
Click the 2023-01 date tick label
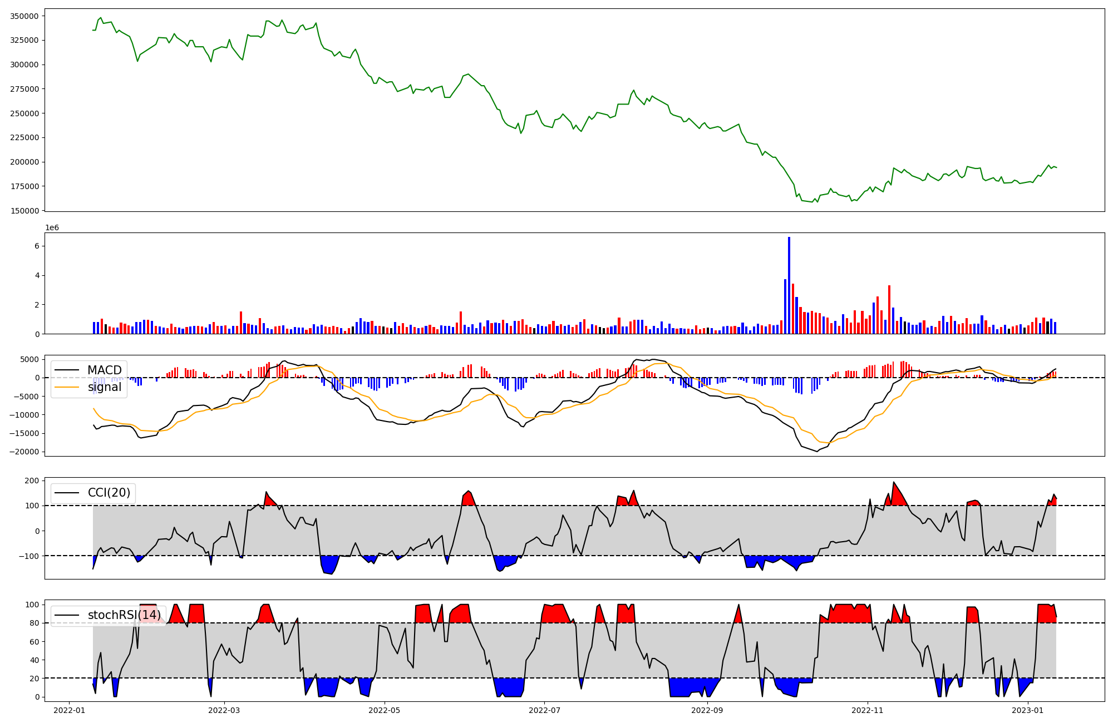click(1028, 710)
